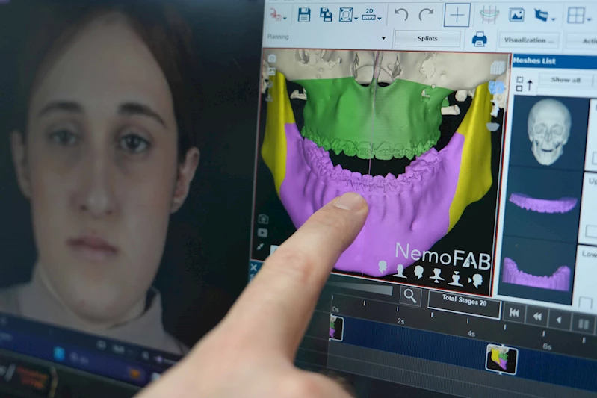Click the four-pane layout grid icon

[x=575, y=16]
